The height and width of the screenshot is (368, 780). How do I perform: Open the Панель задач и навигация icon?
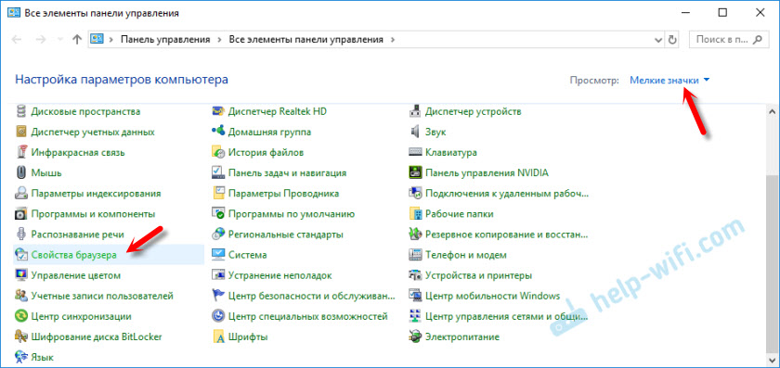218,172
